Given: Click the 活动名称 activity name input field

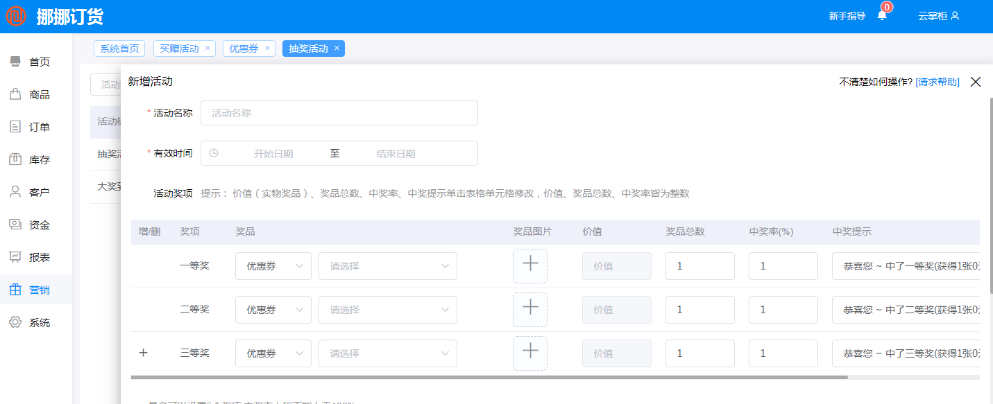Looking at the screenshot, I should pos(339,112).
